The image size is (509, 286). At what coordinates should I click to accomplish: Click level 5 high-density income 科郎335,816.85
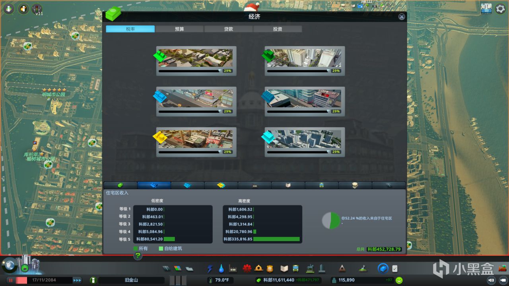click(238, 239)
